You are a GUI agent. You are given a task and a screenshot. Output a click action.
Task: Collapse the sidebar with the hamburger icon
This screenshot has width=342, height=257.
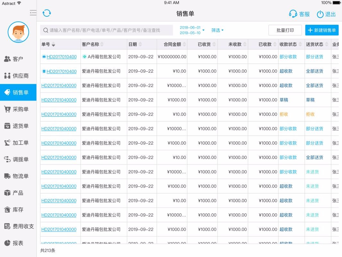(x=33, y=13)
